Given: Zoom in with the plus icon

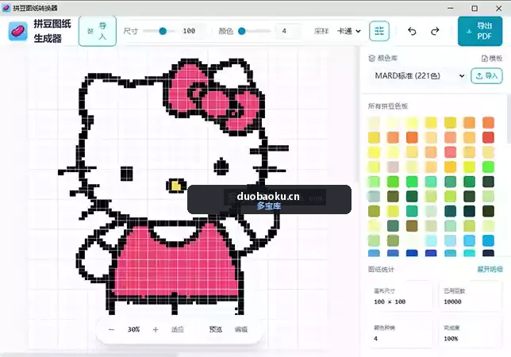Looking at the screenshot, I should pyautogui.click(x=156, y=330).
